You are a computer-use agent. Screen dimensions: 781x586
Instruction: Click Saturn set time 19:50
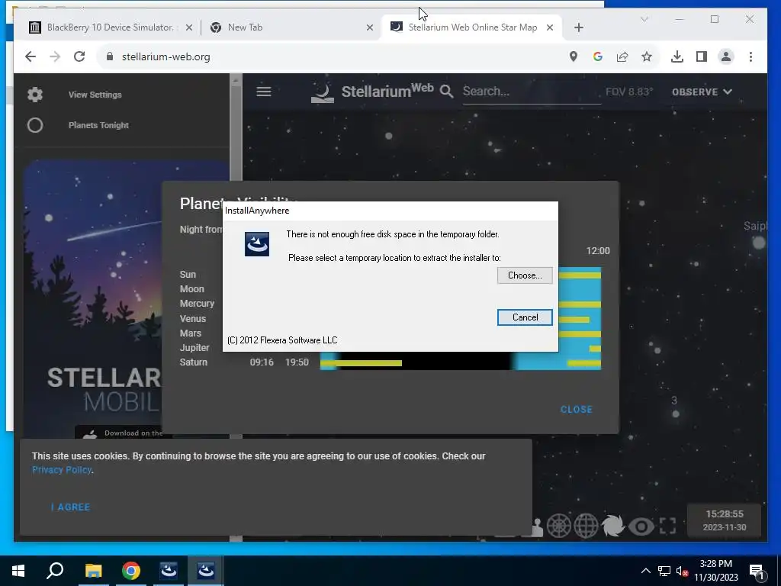tap(297, 362)
